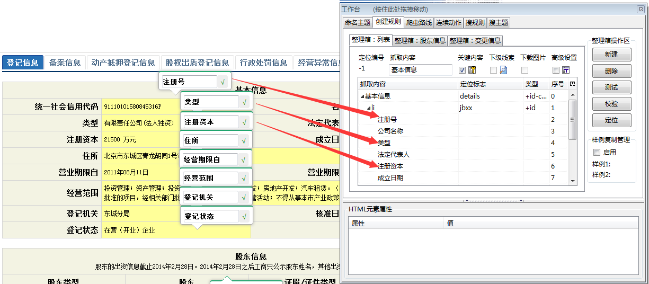
Task: Switch to the 搜主题 tab
Action: 499,22
